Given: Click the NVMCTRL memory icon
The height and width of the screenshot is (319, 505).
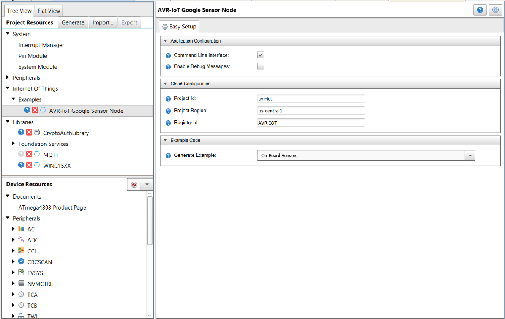Looking at the screenshot, I should (x=21, y=283).
